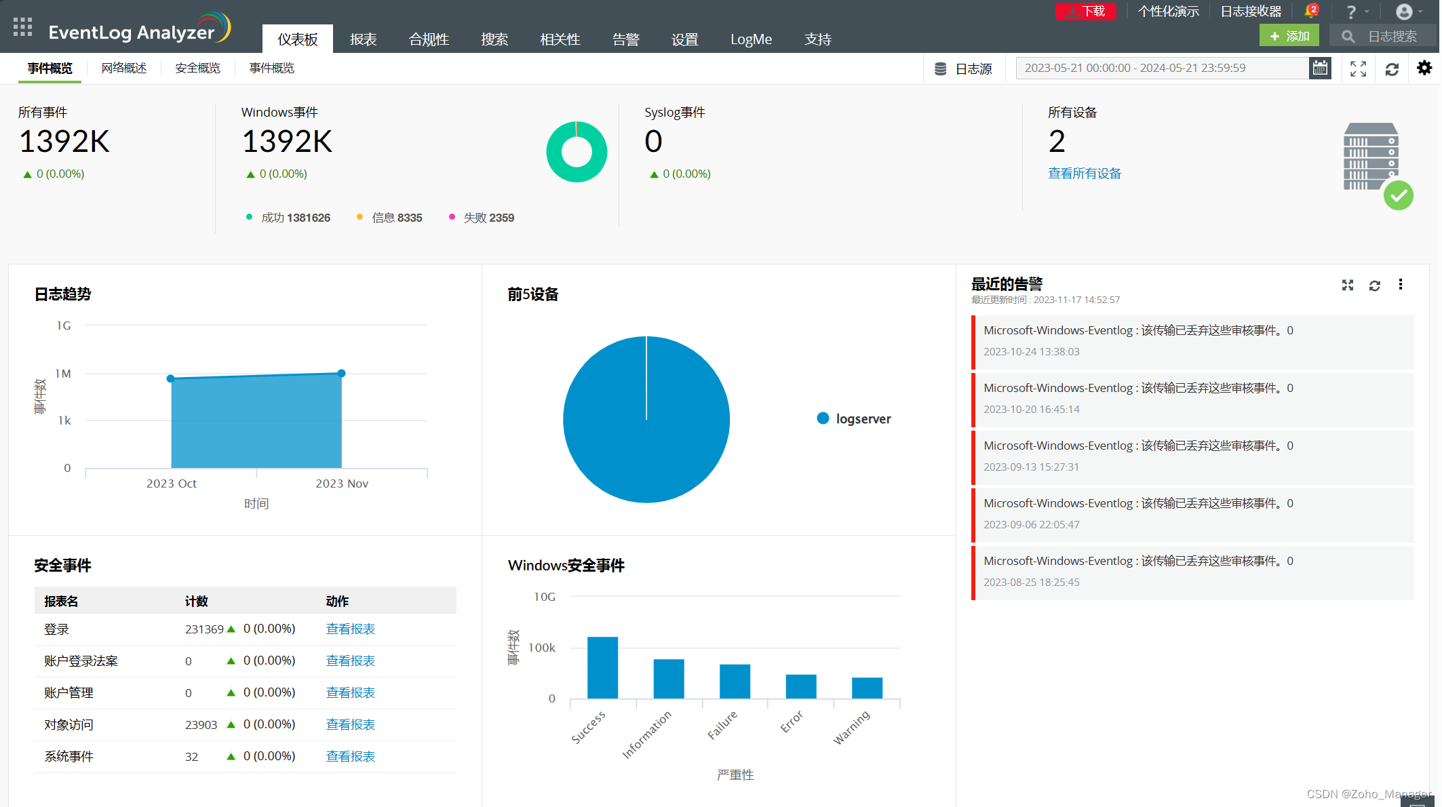Switch to 安全概览 tab
This screenshot has height=807, width=1442.
[198, 67]
